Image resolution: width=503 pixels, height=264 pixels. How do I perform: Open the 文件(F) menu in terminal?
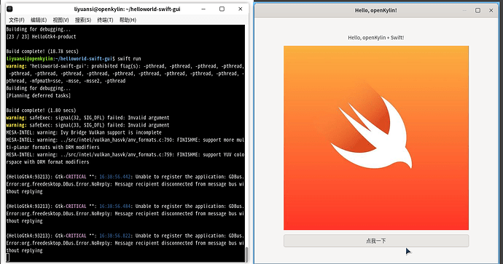coord(17,20)
